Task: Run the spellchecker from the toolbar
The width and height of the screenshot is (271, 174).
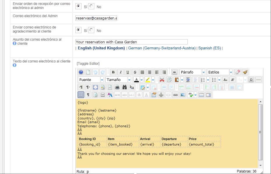Action: tap(190, 94)
